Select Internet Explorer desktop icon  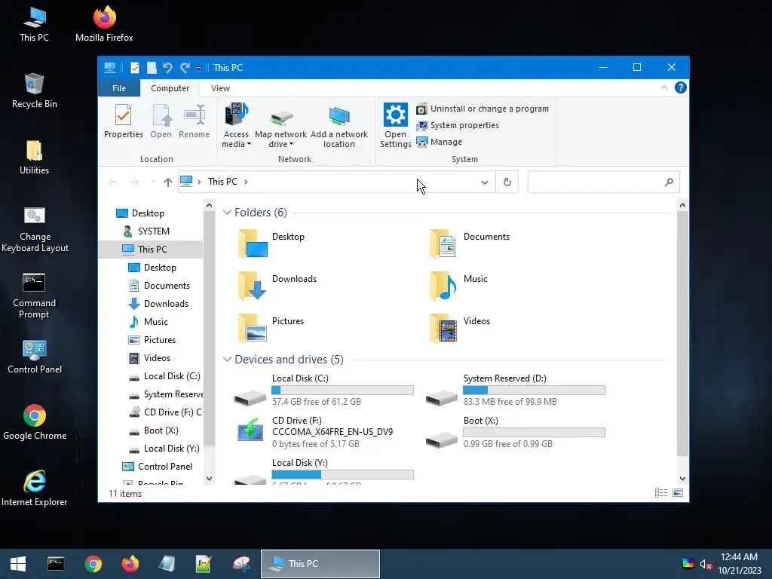(34, 489)
